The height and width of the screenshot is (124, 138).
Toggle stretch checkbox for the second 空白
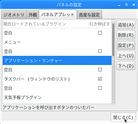click(100, 51)
